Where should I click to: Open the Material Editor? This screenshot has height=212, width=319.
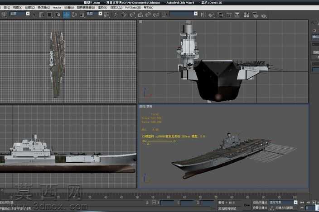pos(246,15)
